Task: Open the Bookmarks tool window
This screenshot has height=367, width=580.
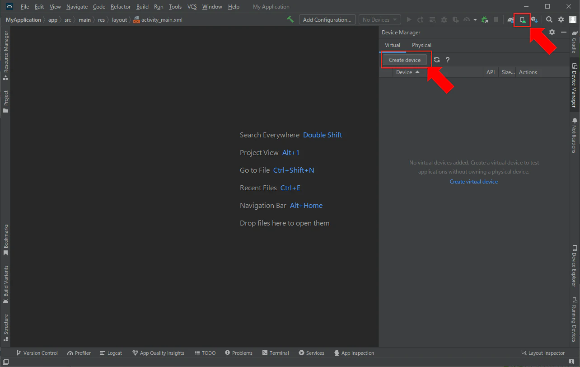Action: pyautogui.click(x=6, y=240)
